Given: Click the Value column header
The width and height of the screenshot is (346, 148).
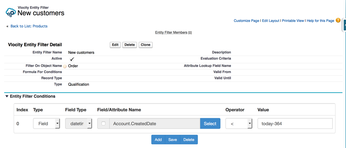Looking at the screenshot, I should point(263,110).
